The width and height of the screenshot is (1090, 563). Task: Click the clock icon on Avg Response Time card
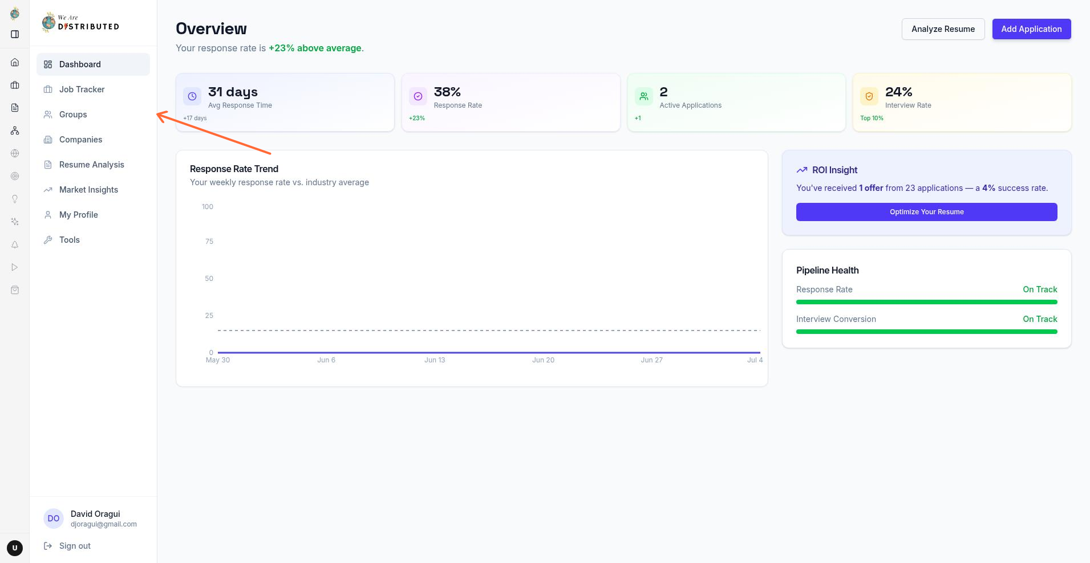192,96
